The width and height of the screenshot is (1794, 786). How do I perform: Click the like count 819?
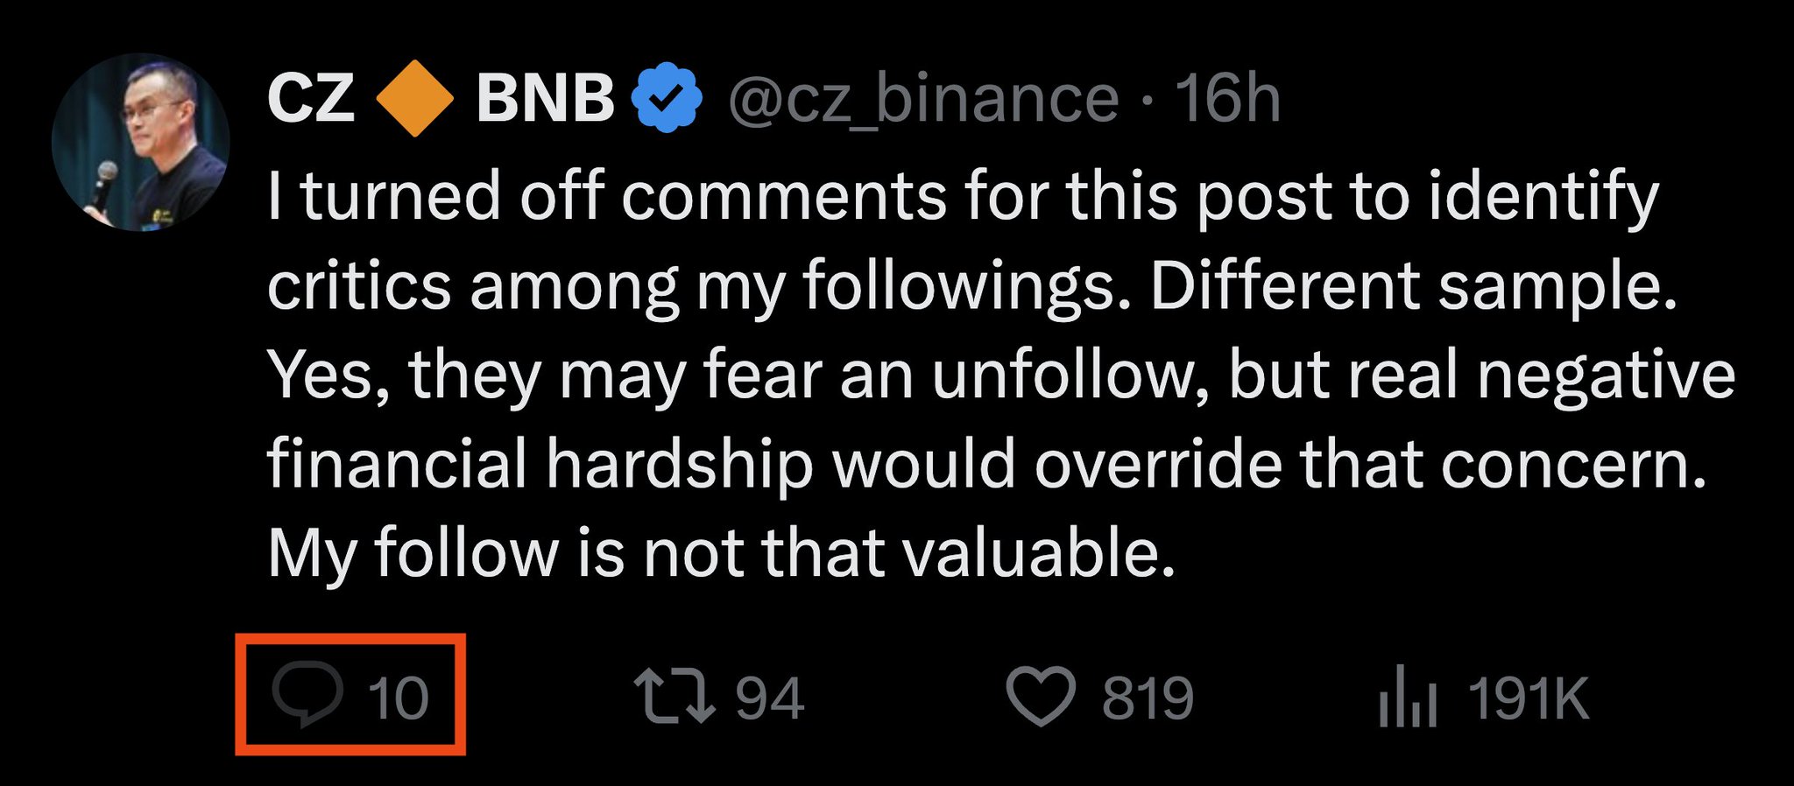(1148, 698)
